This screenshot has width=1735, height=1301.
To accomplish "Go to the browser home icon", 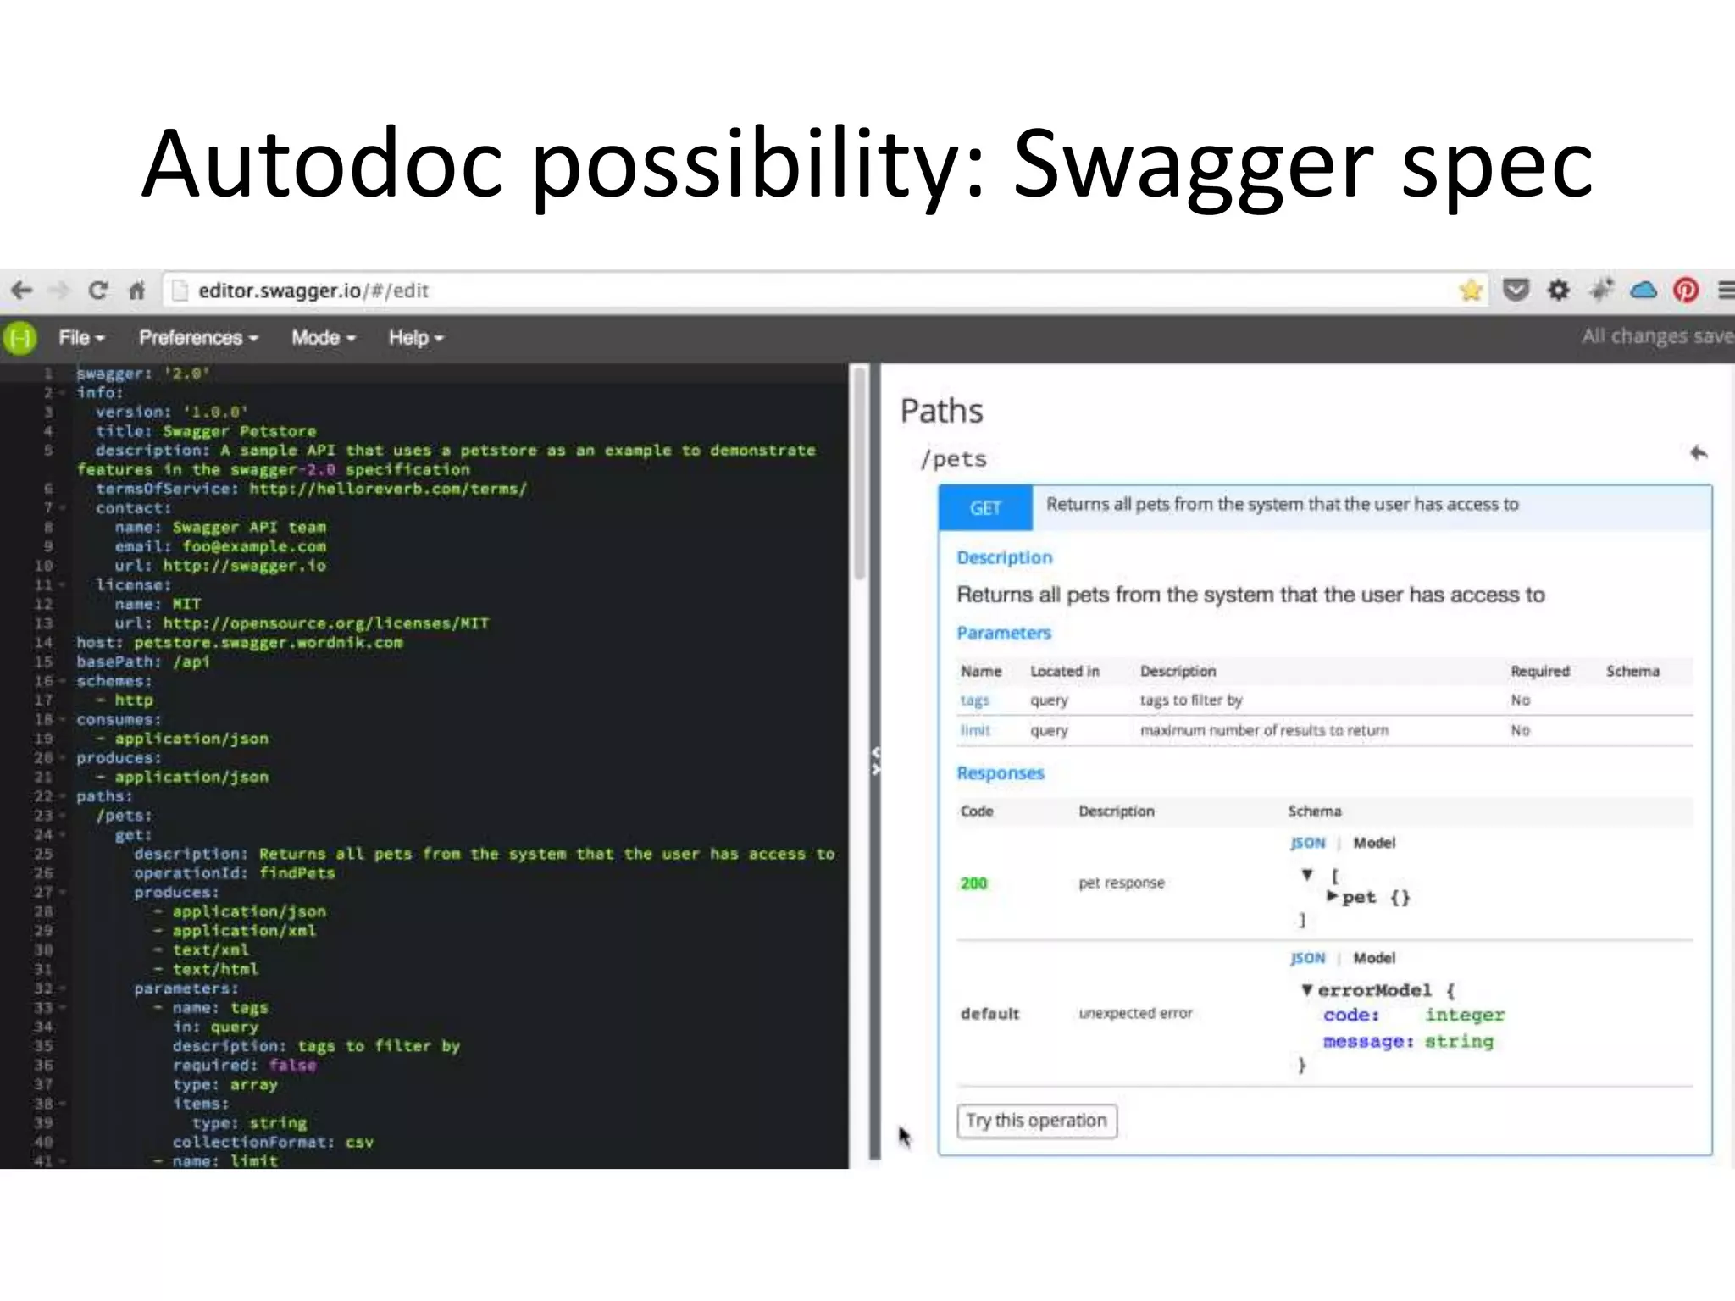I will tap(136, 291).
